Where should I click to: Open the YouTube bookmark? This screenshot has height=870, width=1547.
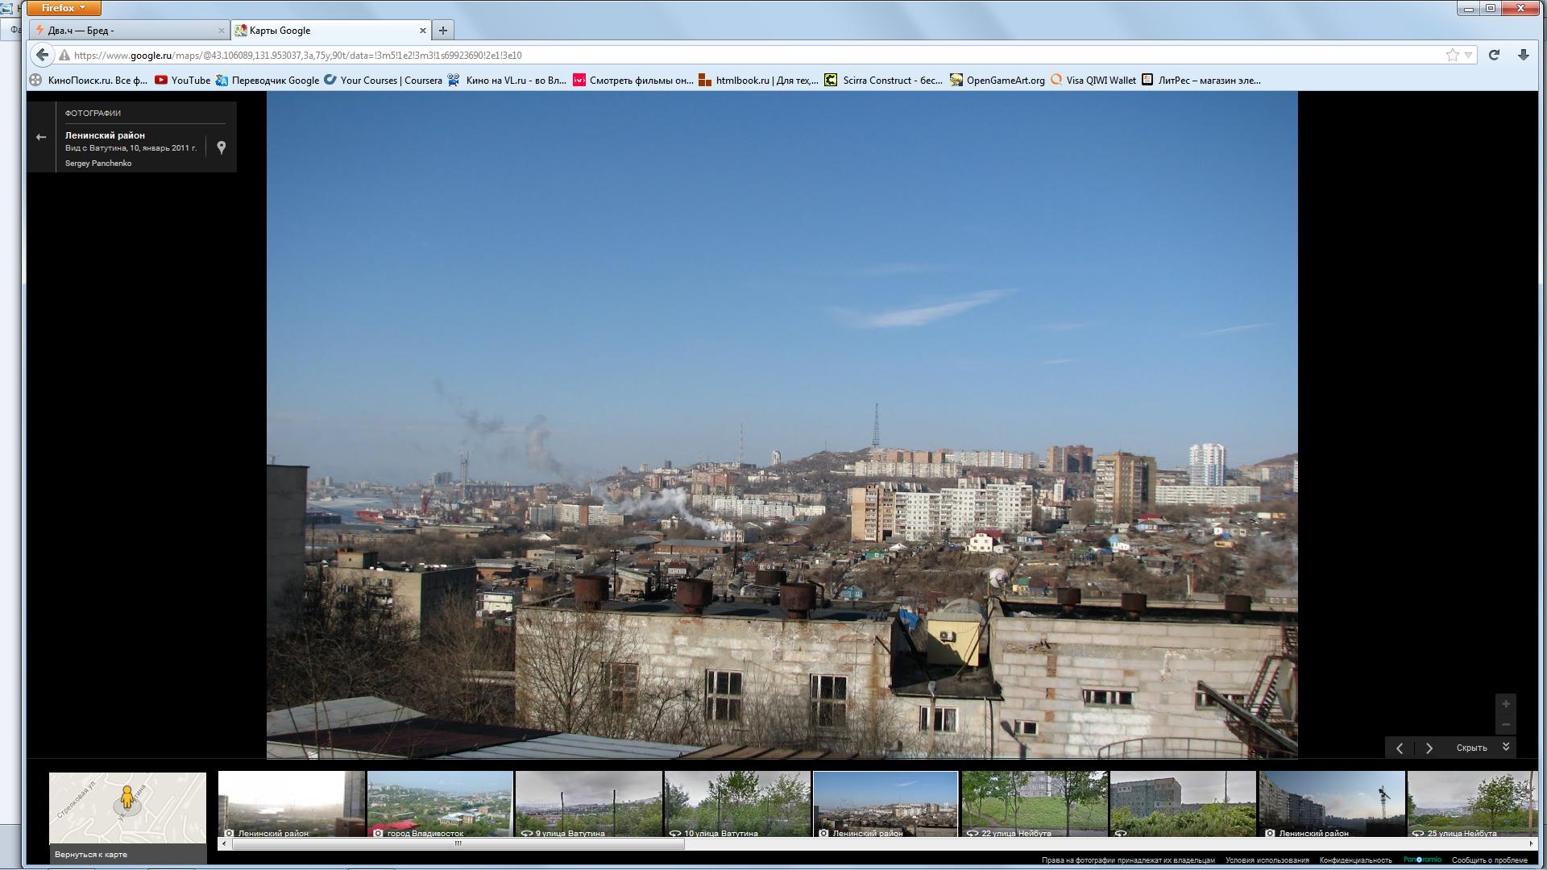tap(182, 80)
